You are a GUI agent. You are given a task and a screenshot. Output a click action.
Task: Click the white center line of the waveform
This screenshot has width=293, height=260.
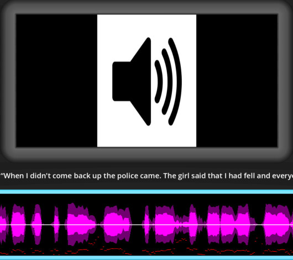point(146,225)
